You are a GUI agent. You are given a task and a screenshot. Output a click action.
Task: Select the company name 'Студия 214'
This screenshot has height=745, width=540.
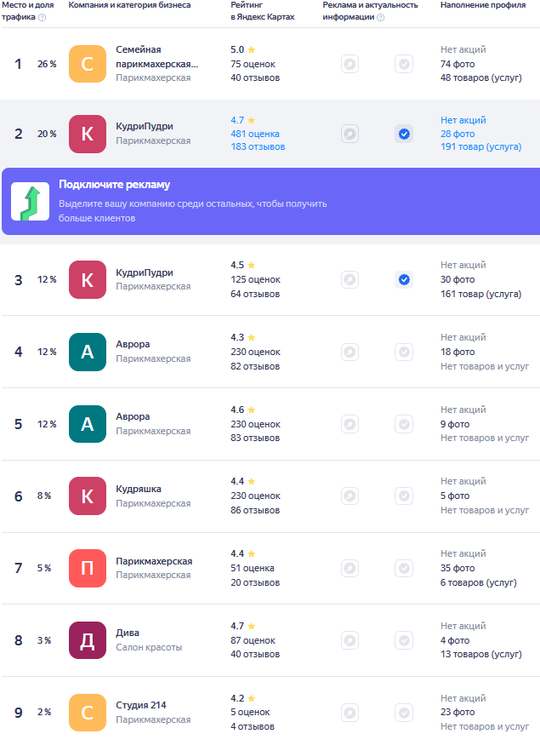point(141,705)
